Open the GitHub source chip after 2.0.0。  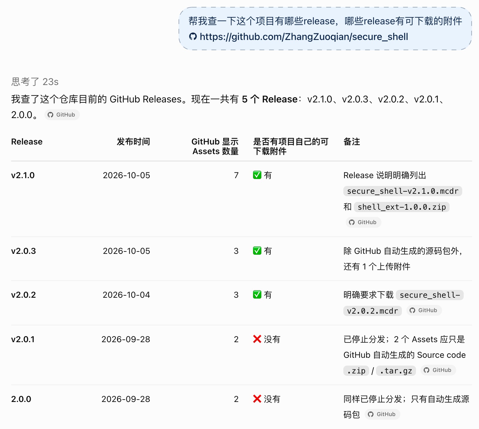pos(62,115)
